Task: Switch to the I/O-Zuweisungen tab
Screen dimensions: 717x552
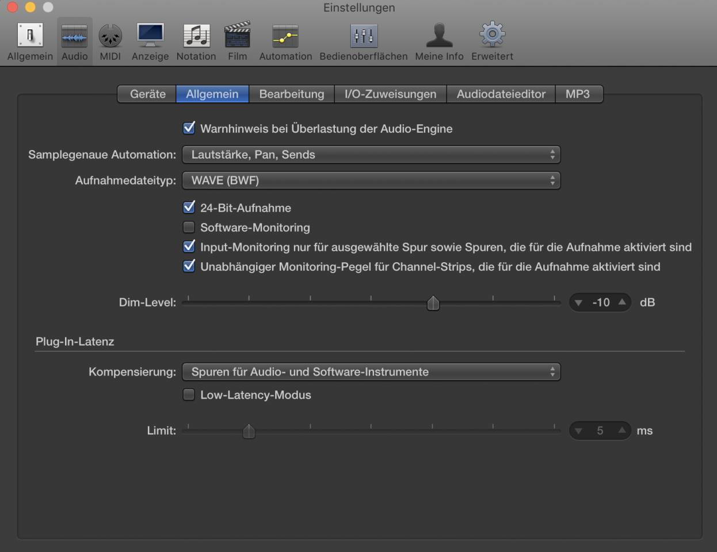Action: click(390, 94)
